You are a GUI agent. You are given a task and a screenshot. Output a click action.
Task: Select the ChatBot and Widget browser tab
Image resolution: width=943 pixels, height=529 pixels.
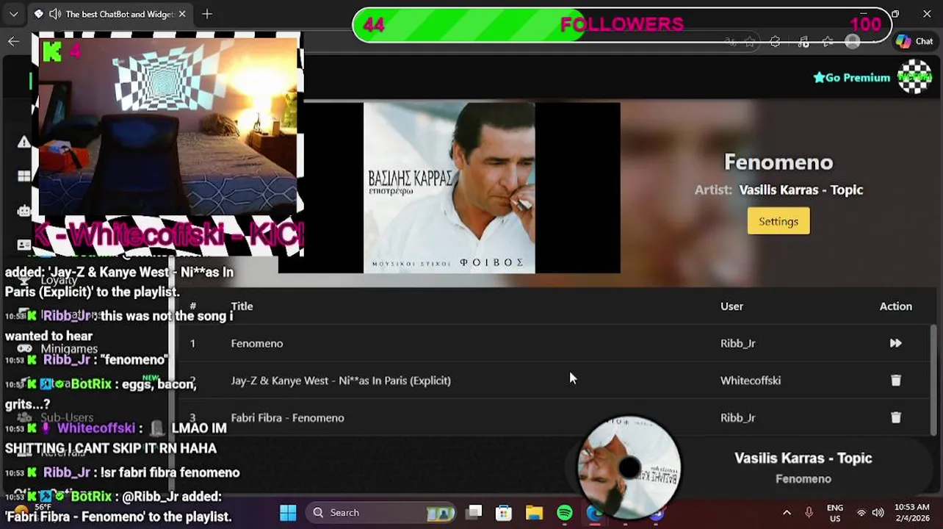coord(110,14)
